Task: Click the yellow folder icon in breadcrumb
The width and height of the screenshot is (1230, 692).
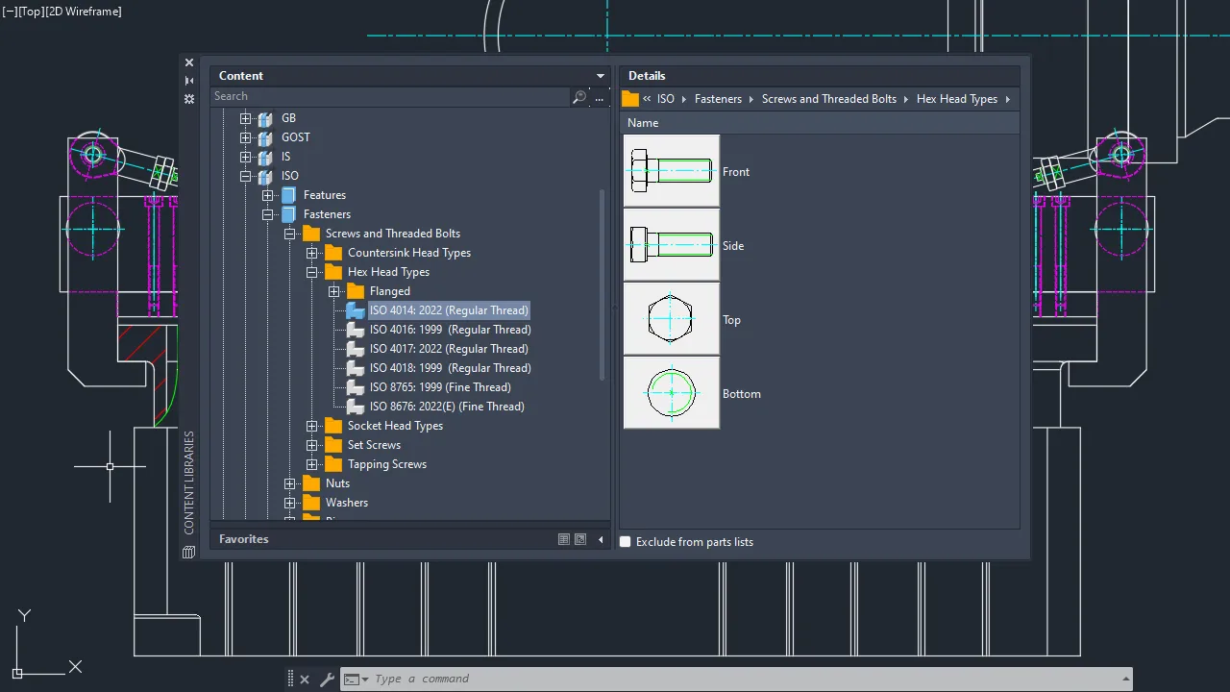Action: pos(630,99)
